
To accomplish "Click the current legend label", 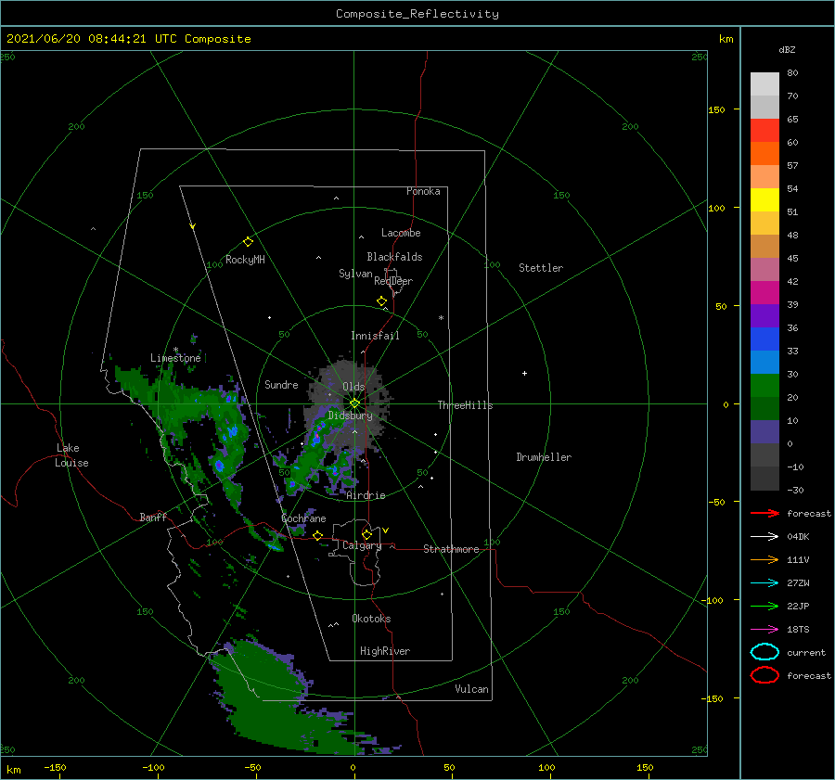I will [806, 653].
